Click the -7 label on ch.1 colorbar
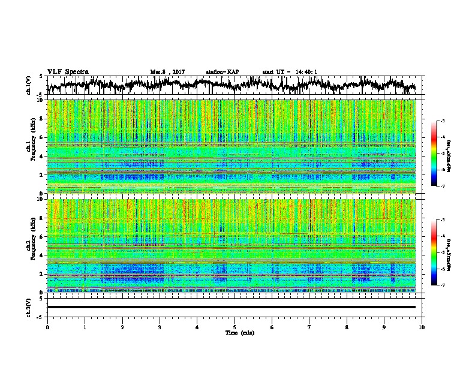The image size is (475, 367). 443,186
